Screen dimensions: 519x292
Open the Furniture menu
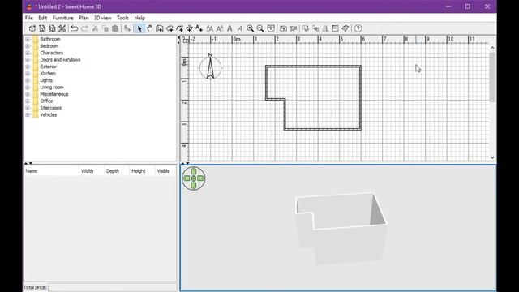point(63,18)
